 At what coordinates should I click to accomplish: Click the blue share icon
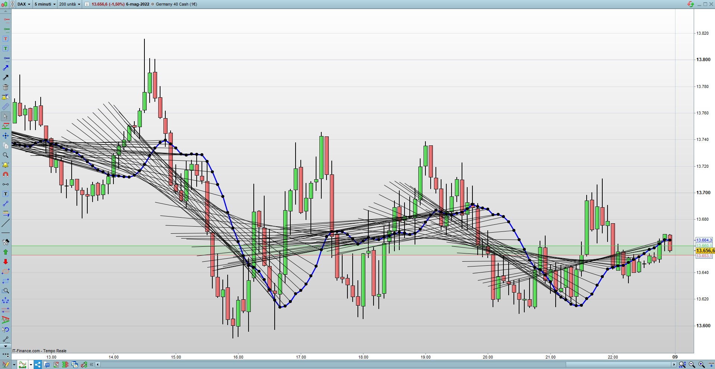[38, 365]
